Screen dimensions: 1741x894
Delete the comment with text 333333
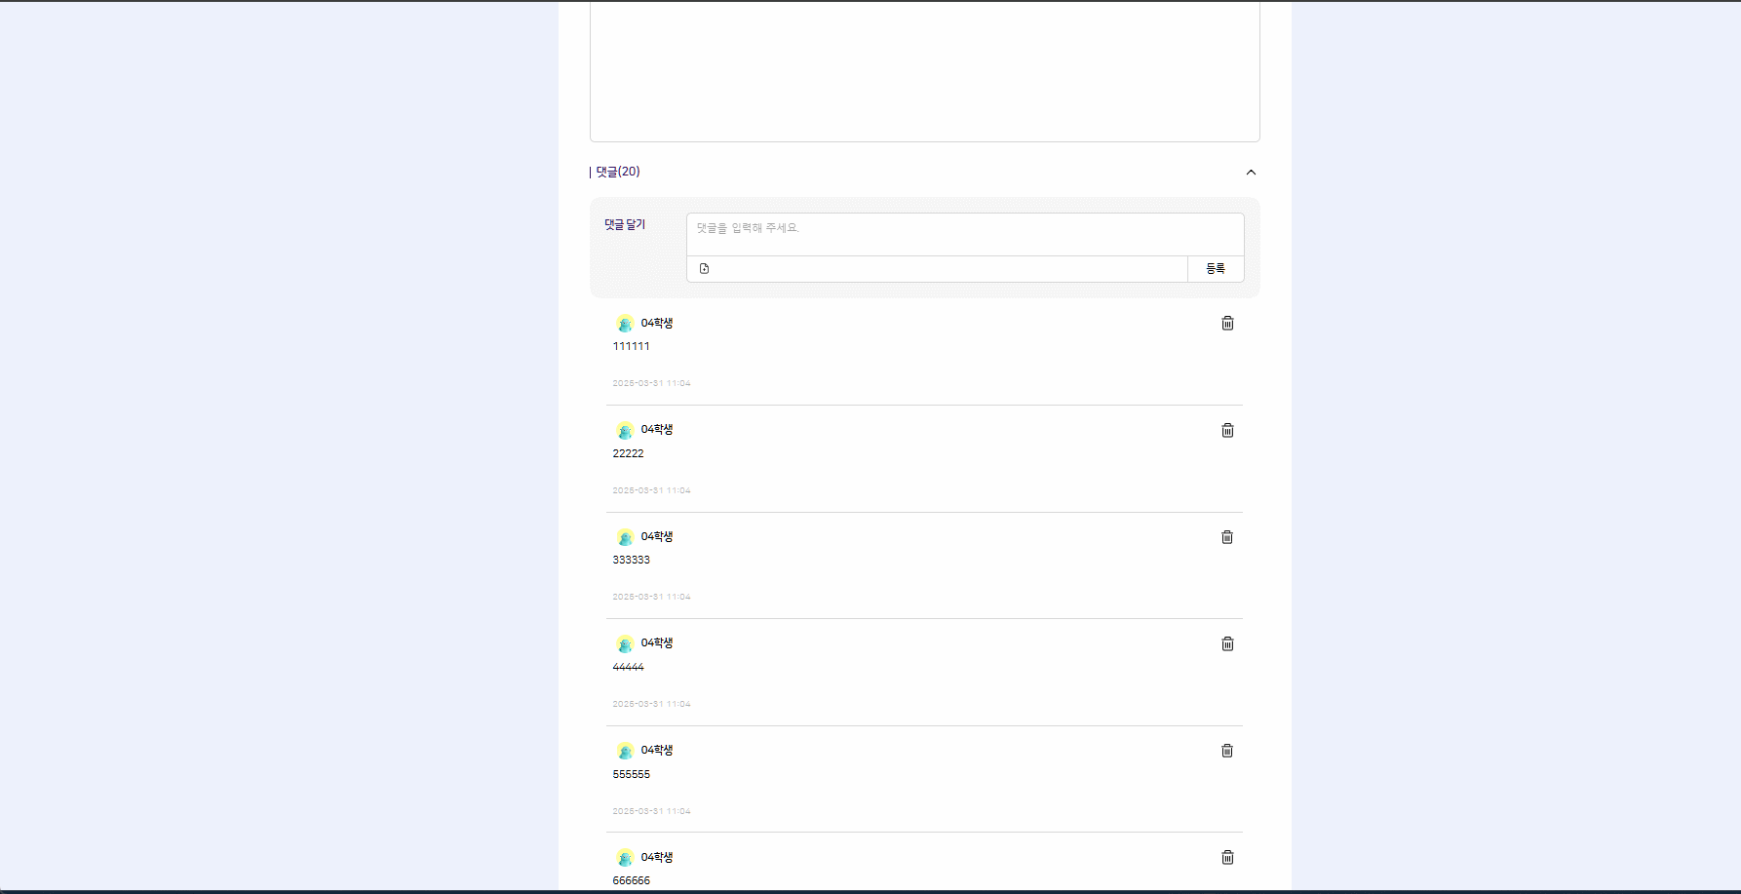pyautogui.click(x=1227, y=537)
